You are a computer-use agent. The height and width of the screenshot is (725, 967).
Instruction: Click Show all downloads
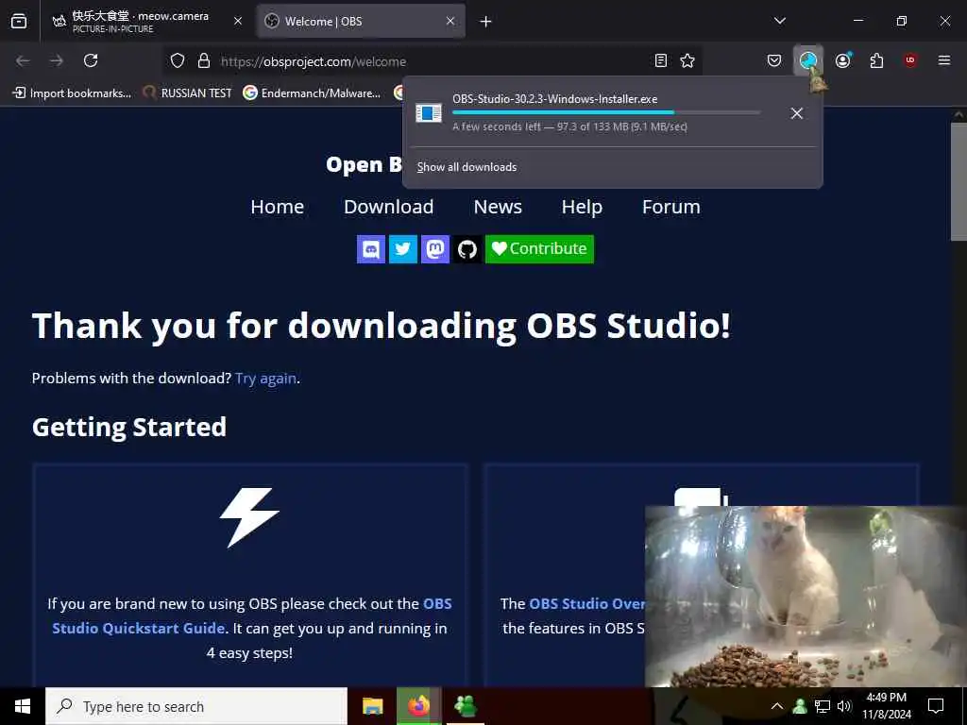click(467, 167)
